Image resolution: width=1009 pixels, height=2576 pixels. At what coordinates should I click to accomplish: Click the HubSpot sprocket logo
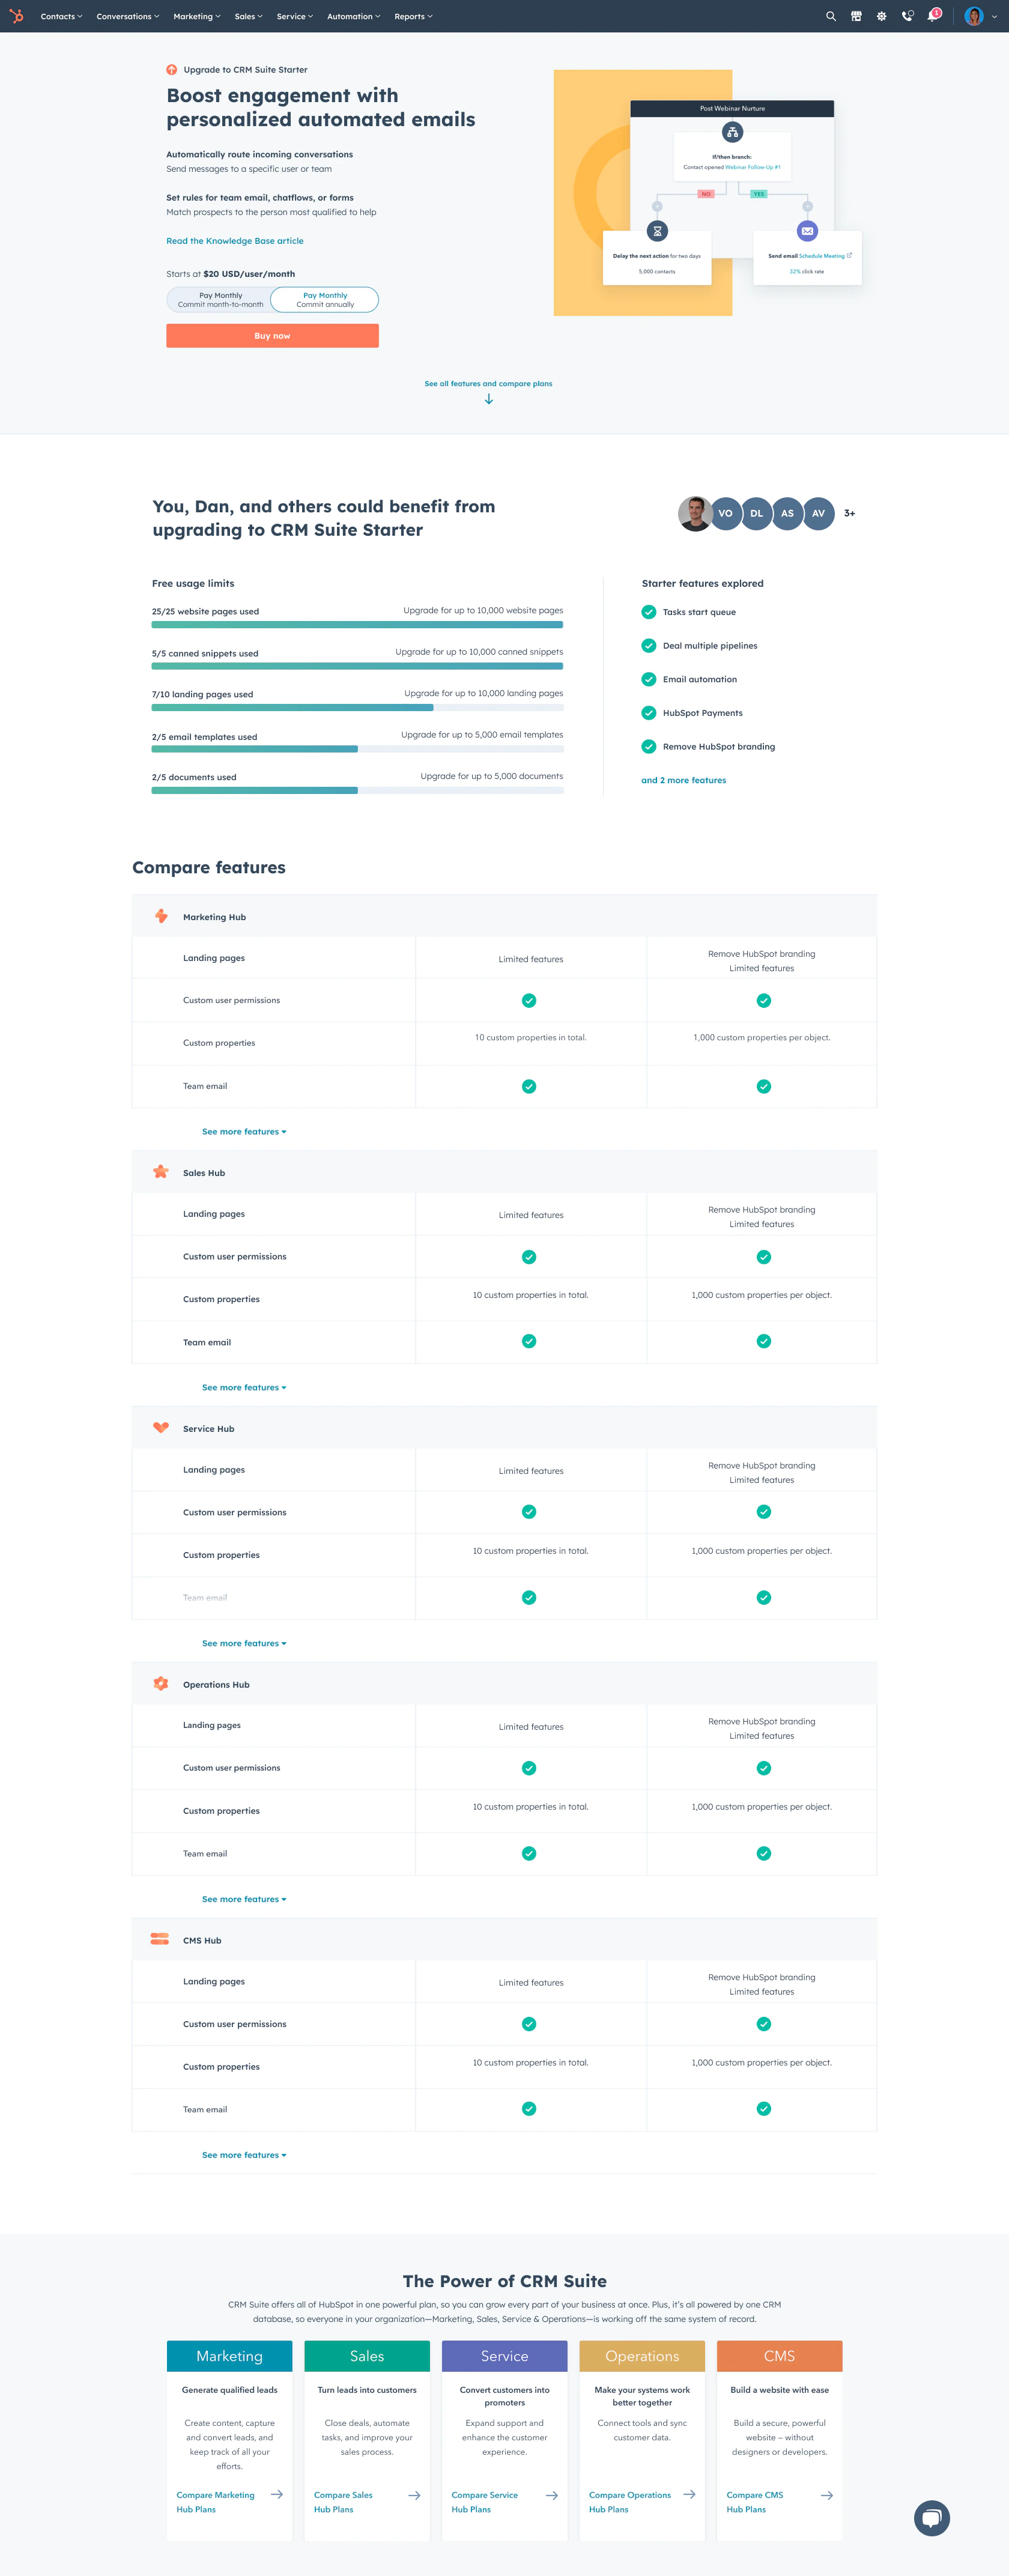coord(16,16)
